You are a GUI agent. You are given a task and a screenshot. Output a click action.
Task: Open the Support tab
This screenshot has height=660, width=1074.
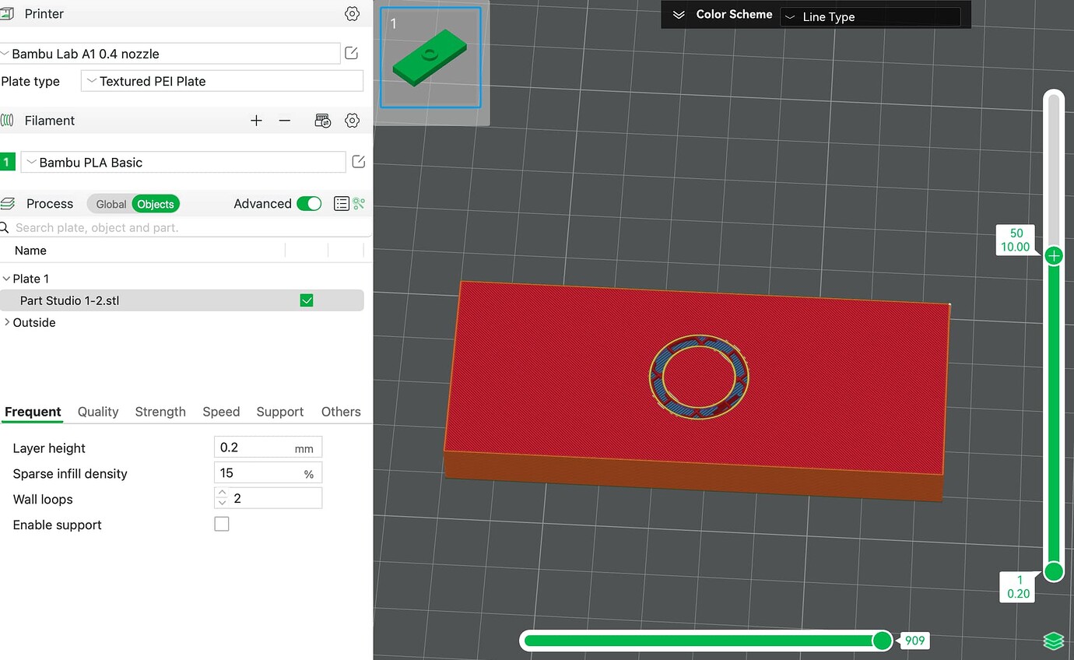(280, 412)
